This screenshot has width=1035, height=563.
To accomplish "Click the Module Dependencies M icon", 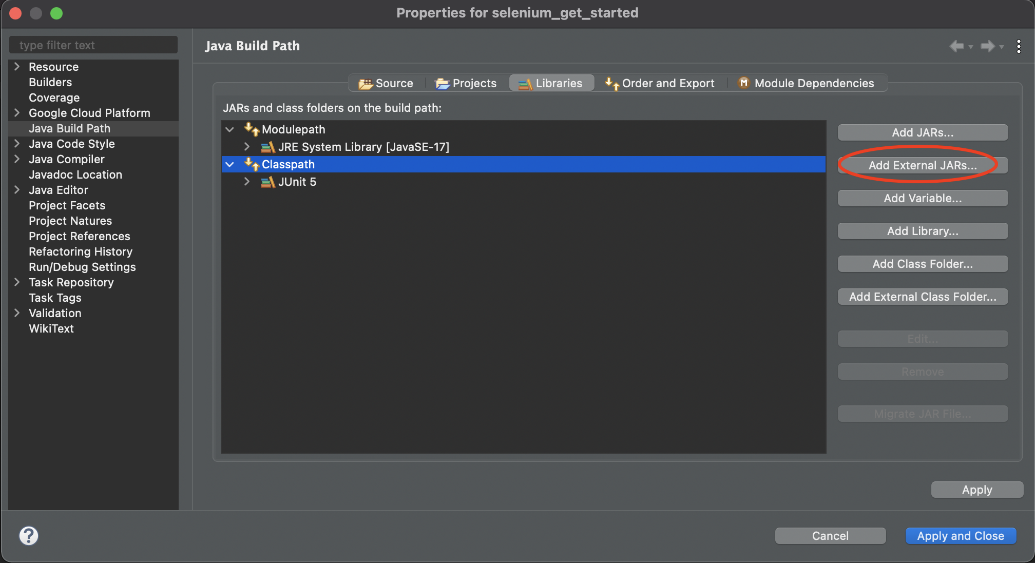I will click(x=744, y=83).
